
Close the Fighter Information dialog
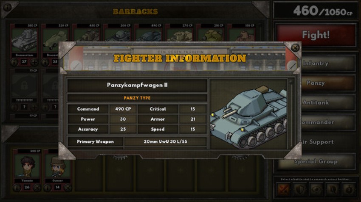click(295, 48)
